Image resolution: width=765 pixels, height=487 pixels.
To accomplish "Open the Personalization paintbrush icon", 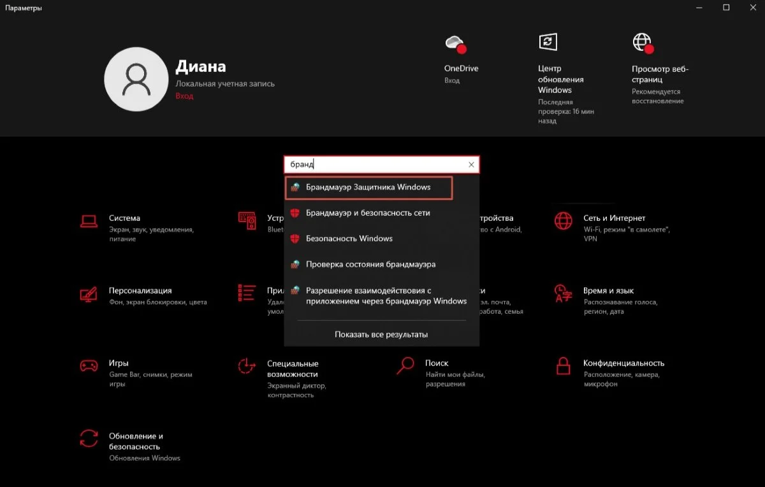I will tap(89, 293).
